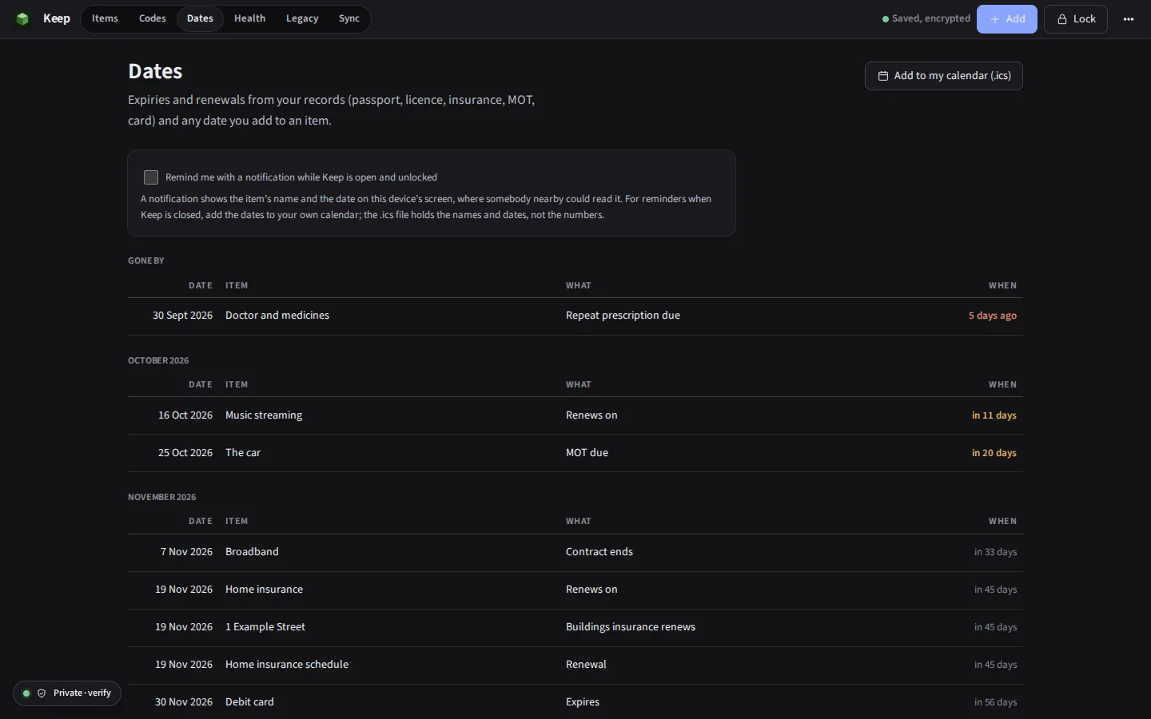Open the 1 Example Street item
Image resolution: width=1151 pixels, height=719 pixels.
click(x=265, y=627)
